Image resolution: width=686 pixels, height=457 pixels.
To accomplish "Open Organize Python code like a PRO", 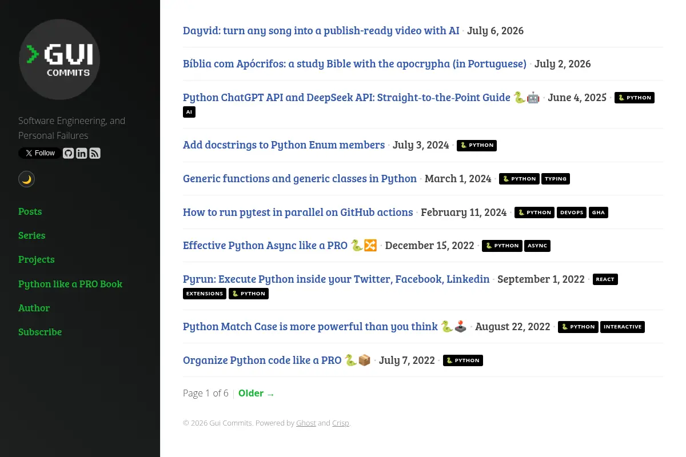I will click(x=277, y=360).
